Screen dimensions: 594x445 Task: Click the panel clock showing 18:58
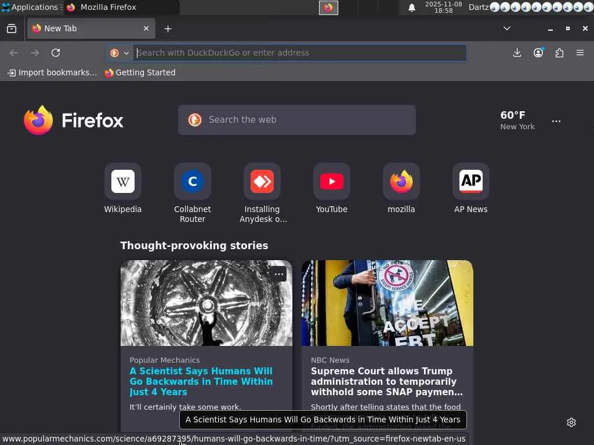click(x=444, y=7)
